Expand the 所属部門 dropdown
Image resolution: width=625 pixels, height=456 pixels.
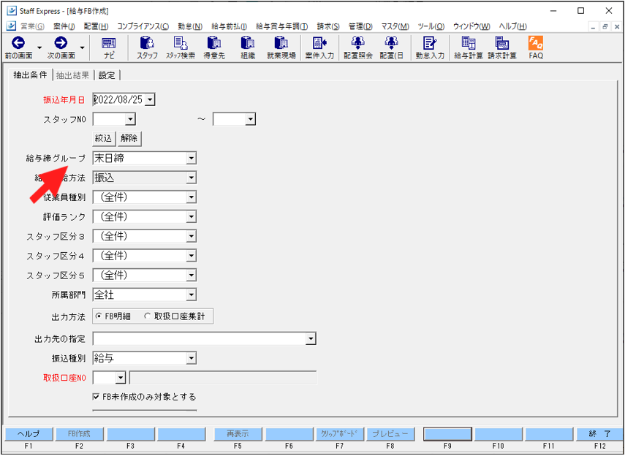(191, 295)
